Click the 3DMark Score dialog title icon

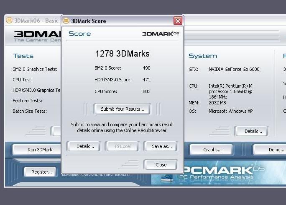point(66,21)
